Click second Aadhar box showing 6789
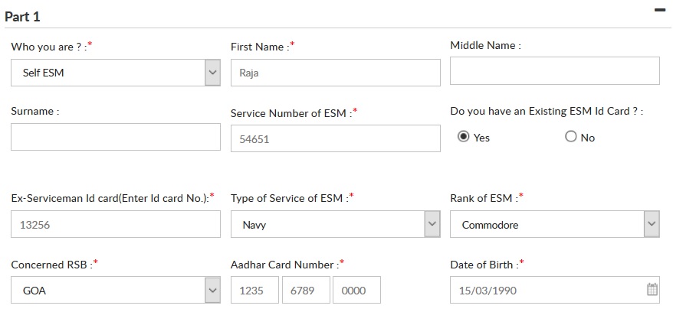 click(x=306, y=290)
